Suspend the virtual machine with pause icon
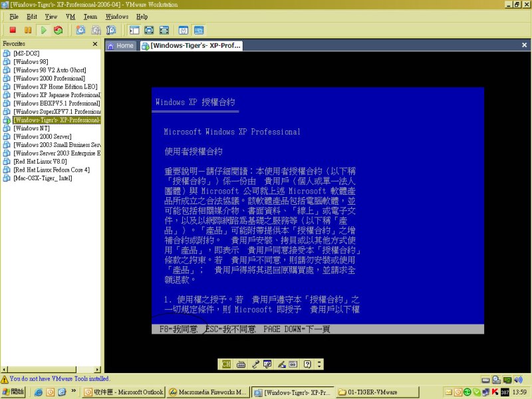This screenshot has width=532, height=399. point(28,30)
